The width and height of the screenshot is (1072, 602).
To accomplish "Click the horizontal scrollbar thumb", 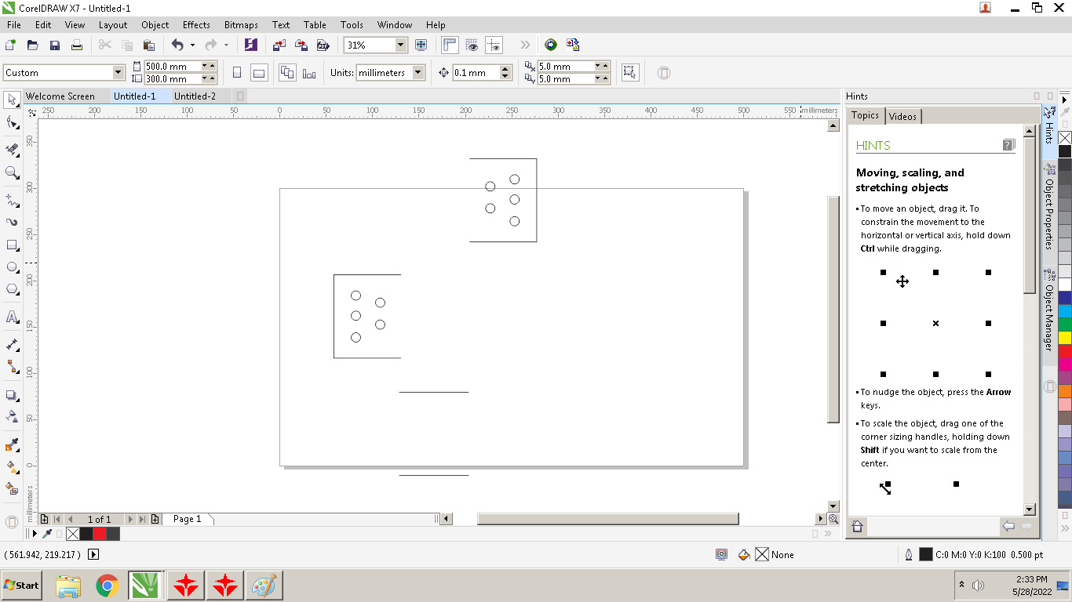I will point(607,519).
